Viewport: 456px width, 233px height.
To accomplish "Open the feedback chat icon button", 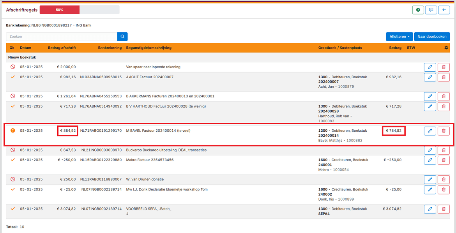I will pyautogui.click(x=431, y=10).
